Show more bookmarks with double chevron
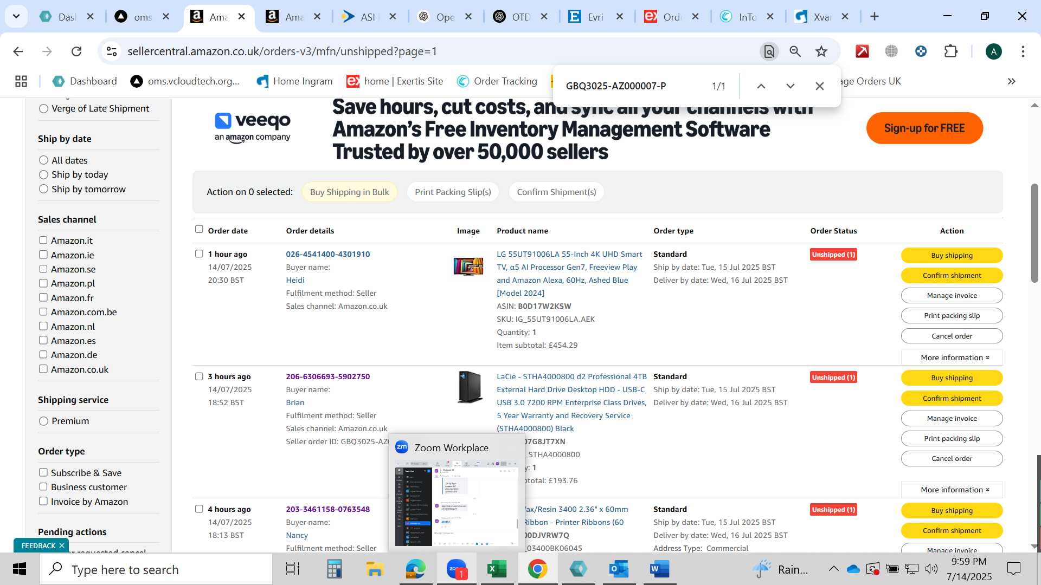The height and width of the screenshot is (585, 1041). click(x=1011, y=81)
